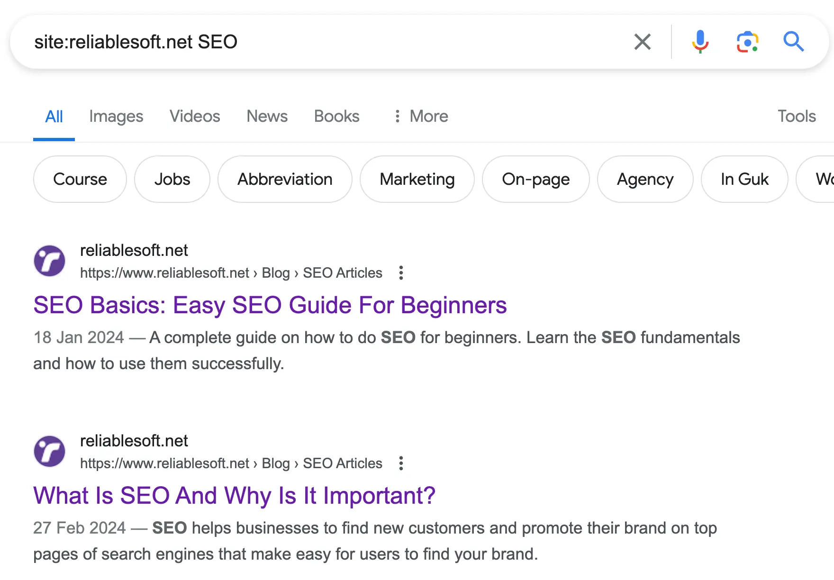Click the blue magnifying glass search icon

793,42
